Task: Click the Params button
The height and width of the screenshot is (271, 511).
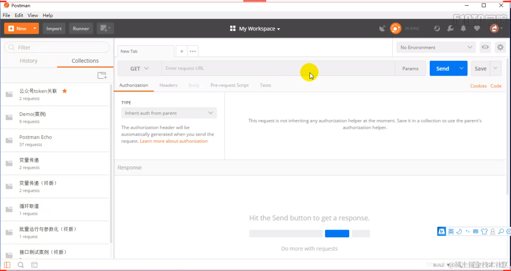Action: (x=410, y=68)
